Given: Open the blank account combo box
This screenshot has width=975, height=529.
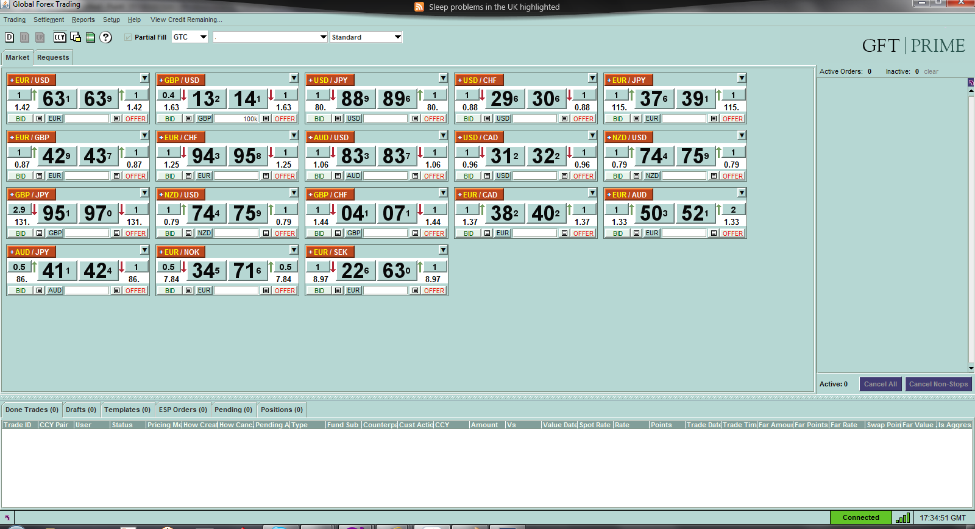Looking at the screenshot, I should (x=271, y=37).
